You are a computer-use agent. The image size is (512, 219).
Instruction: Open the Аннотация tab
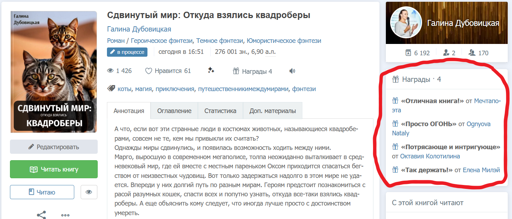(x=129, y=111)
